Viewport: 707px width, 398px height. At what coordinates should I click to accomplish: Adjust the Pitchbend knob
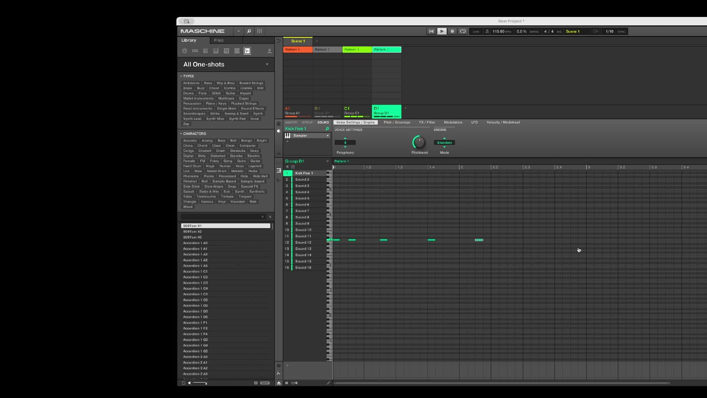point(419,142)
